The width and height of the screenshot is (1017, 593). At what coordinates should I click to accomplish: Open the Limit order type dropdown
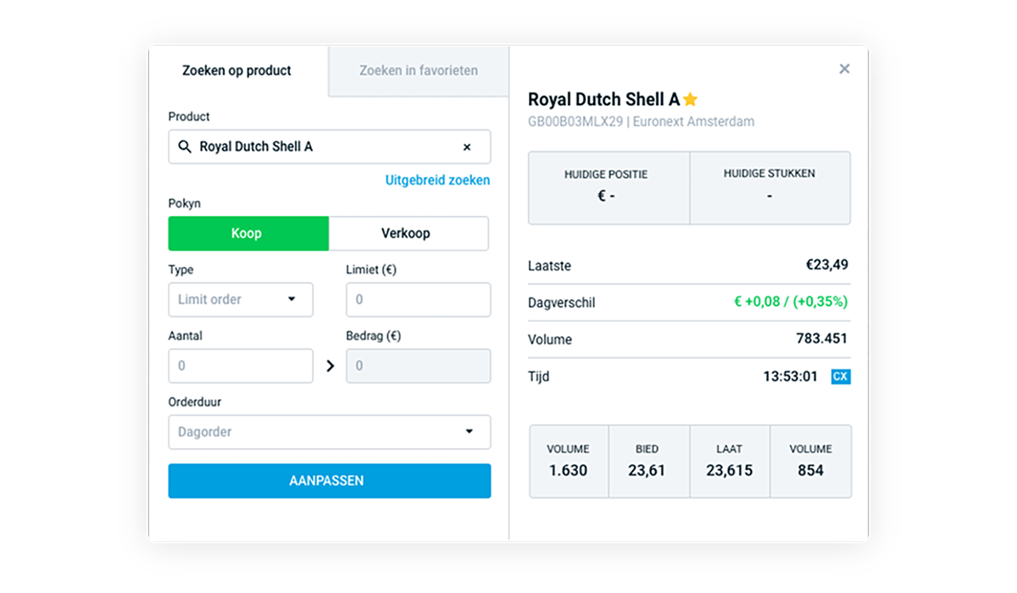coord(241,299)
